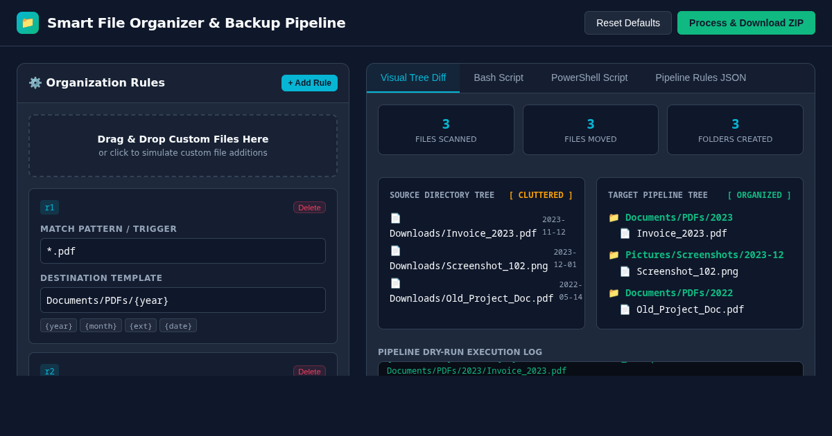
Task: Insert the {date} template token
Action: 178,325
